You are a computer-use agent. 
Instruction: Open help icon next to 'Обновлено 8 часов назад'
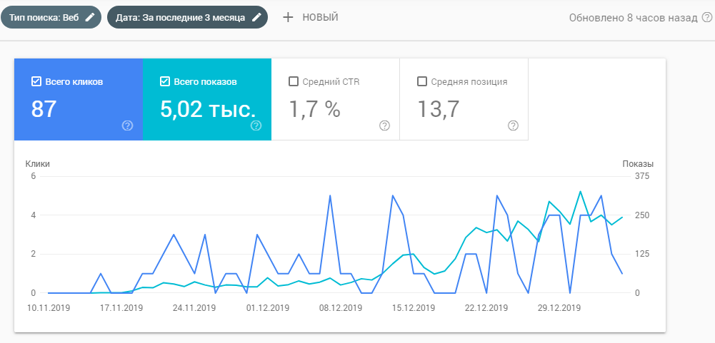(x=707, y=17)
